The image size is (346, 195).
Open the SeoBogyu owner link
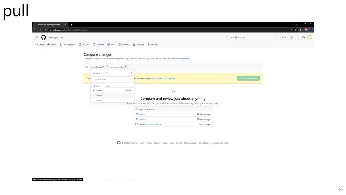pyautogui.click(x=53, y=37)
